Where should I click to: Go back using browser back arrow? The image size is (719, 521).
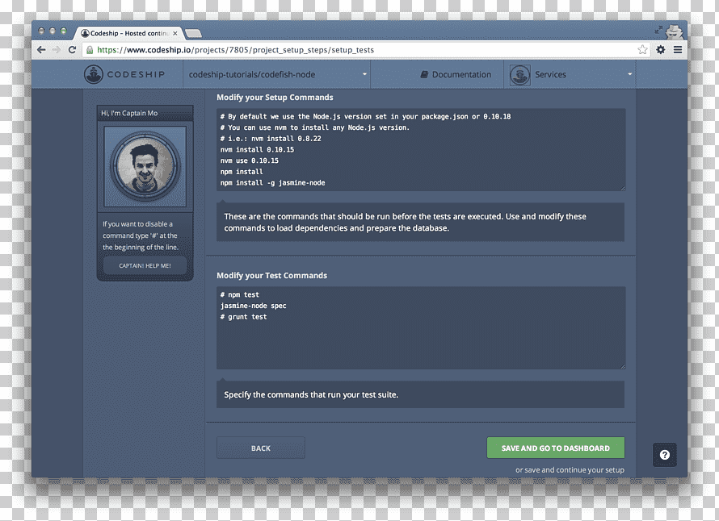click(41, 49)
